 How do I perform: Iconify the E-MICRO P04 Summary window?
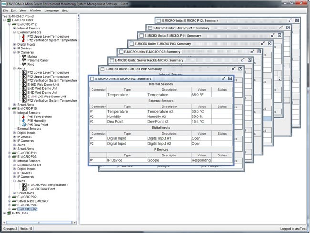(234, 69)
